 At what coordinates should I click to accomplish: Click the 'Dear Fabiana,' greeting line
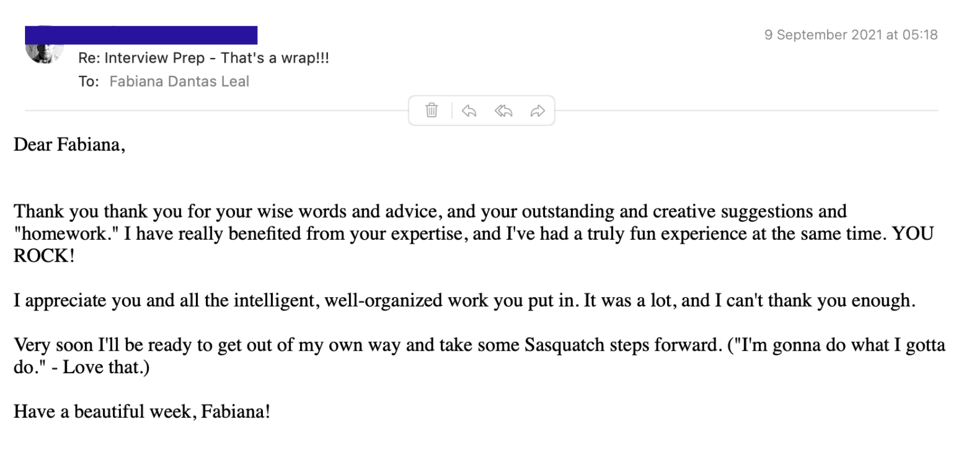(x=69, y=145)
